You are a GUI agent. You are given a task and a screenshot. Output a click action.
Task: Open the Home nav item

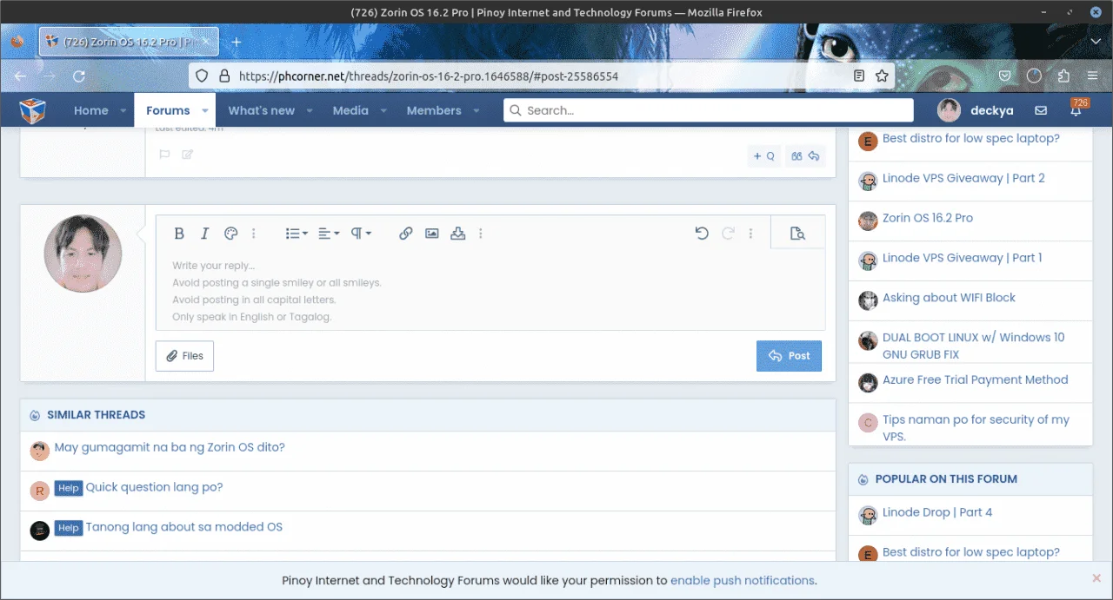point(91,110)
